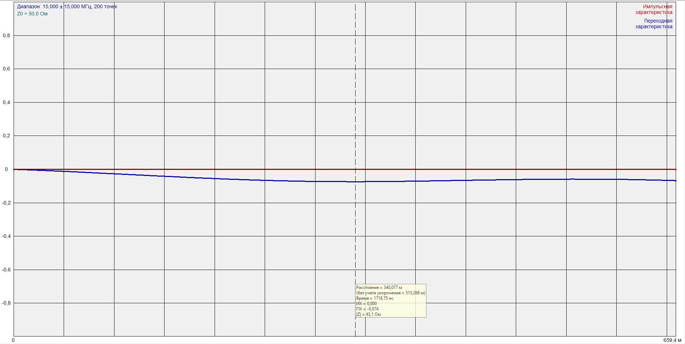Click the Диапазон frequency range text
685x344 pixels.
(x=67, y=6)
